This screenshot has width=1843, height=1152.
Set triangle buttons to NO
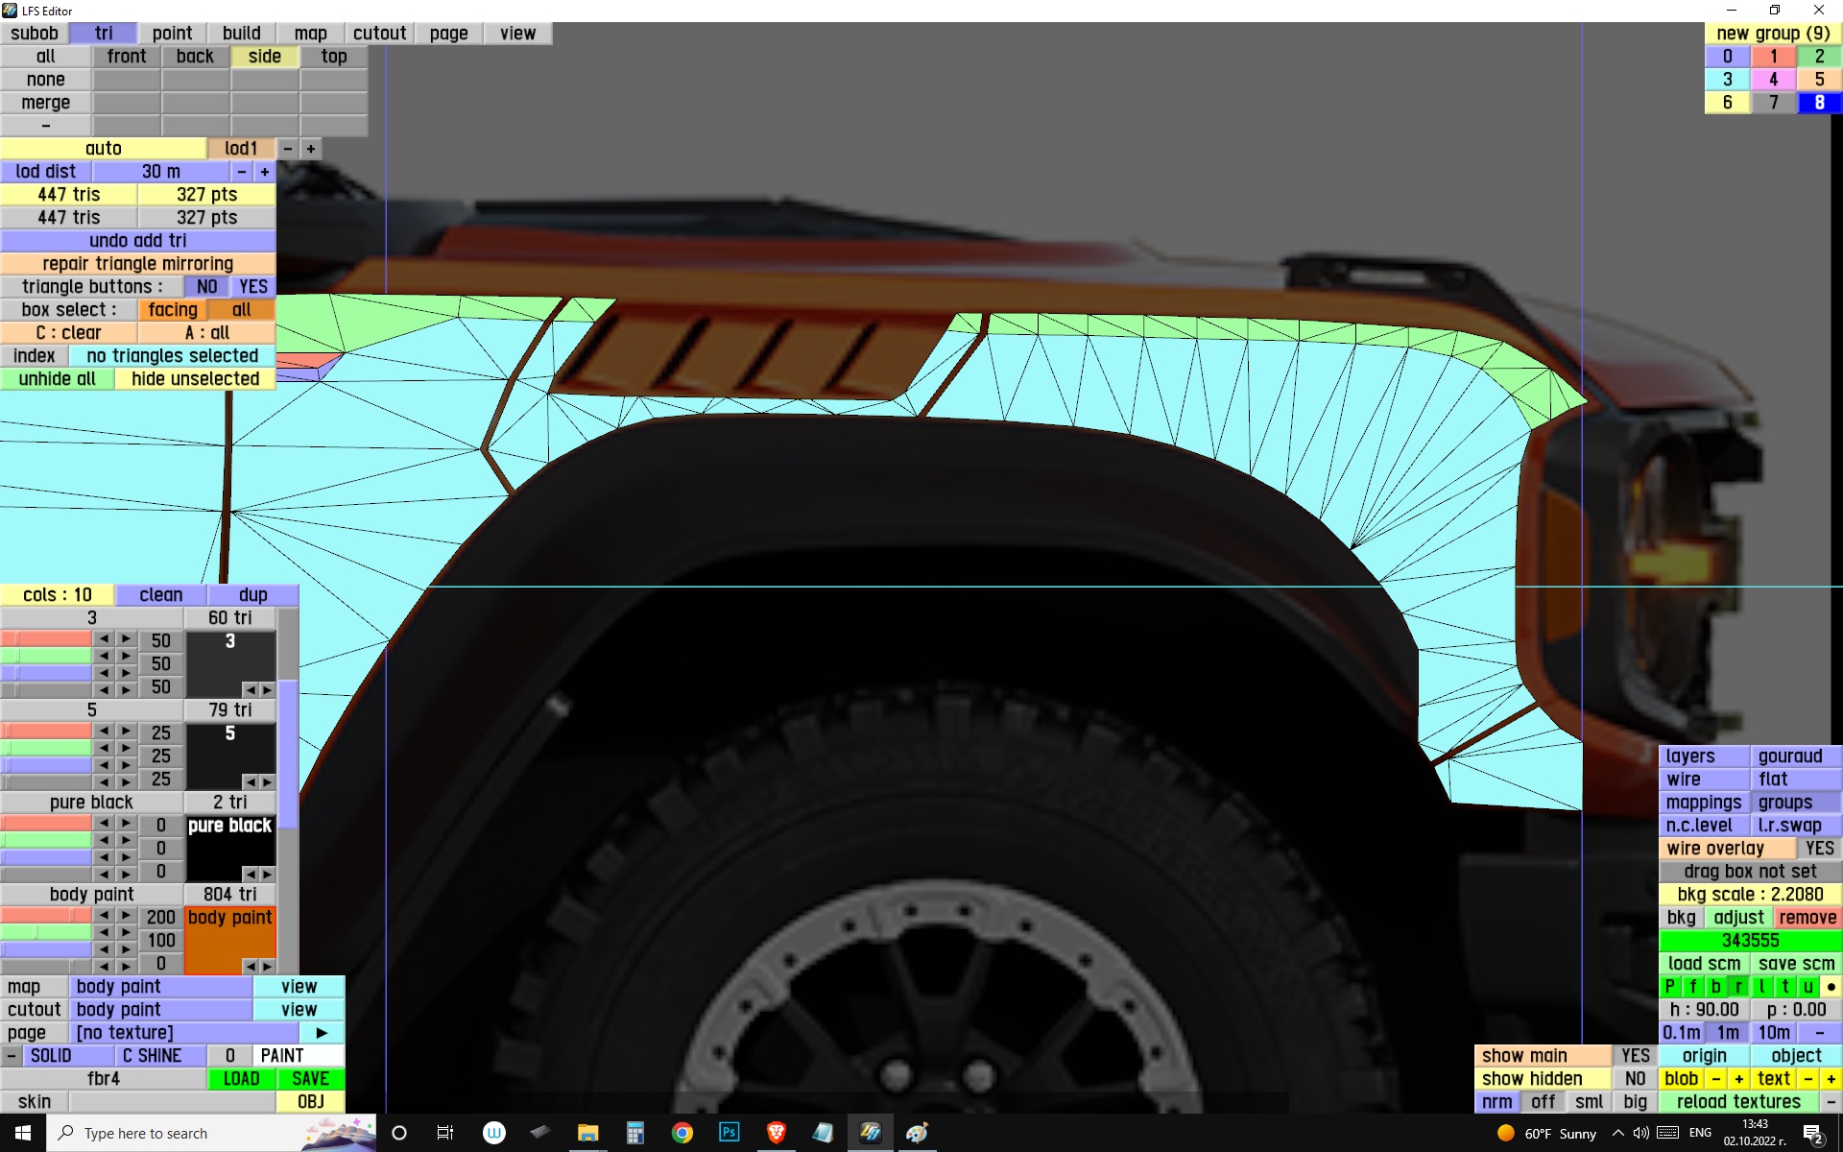coord(206,287)
